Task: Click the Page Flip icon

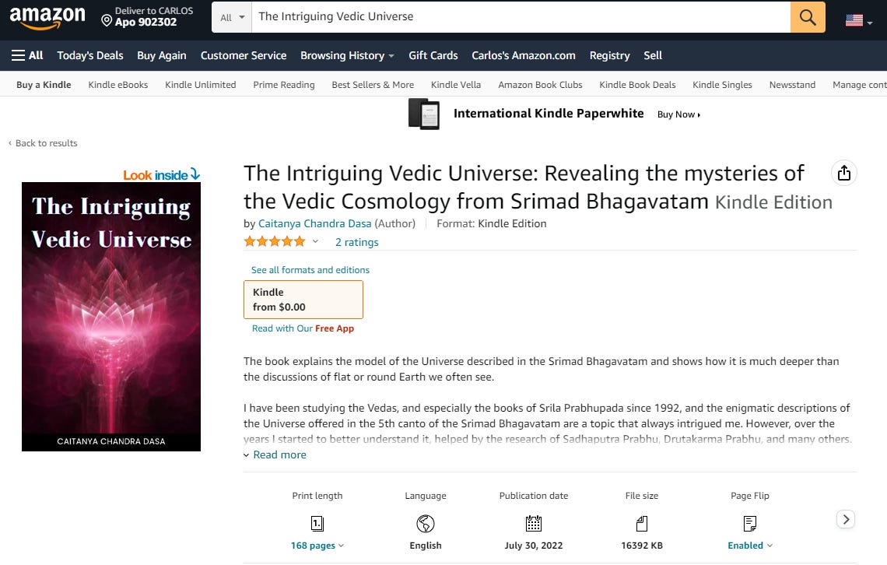Action: pyautogui.click(x=749, y=523)
